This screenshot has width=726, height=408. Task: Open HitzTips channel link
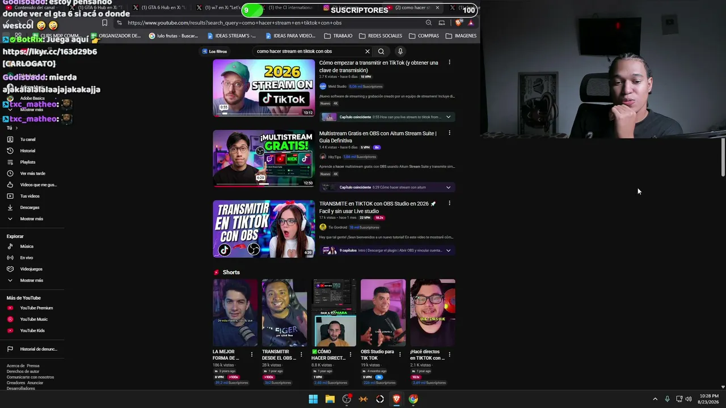[335, 157]
